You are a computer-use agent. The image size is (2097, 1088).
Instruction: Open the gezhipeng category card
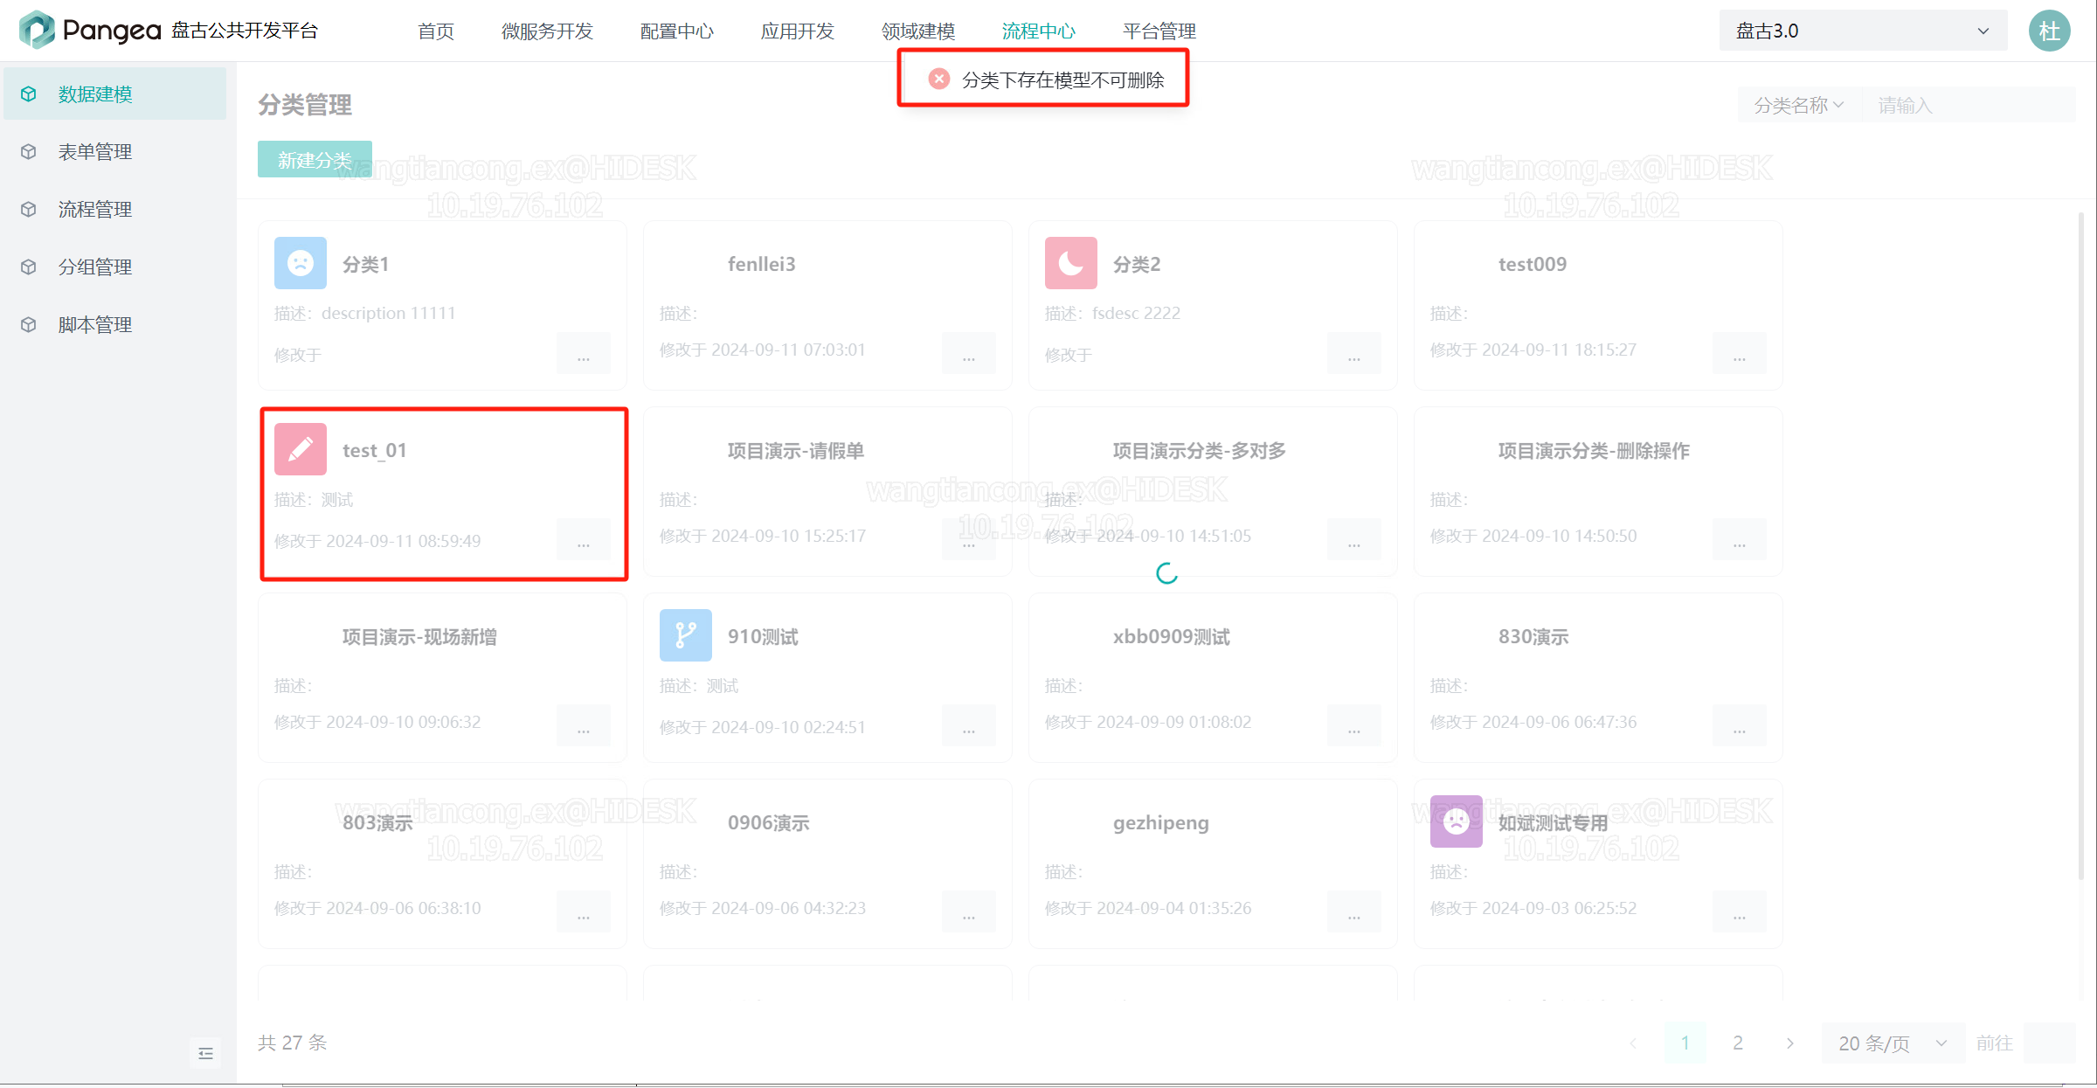pos(1213,863)
